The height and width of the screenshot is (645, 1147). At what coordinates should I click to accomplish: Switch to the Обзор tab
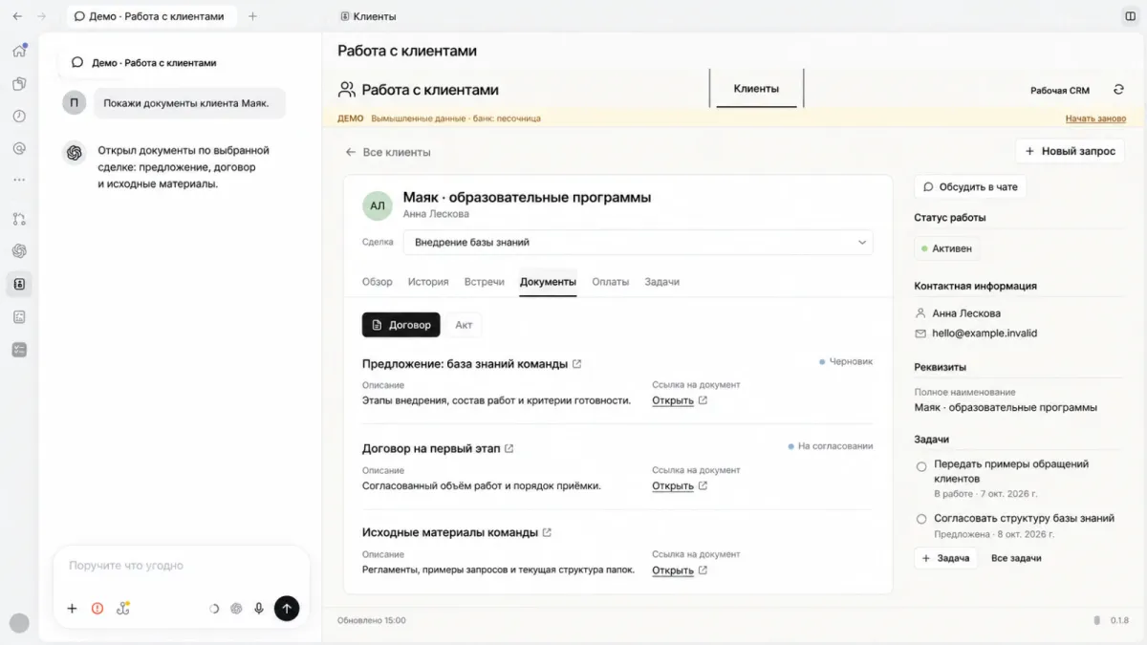tap(378, 282)
